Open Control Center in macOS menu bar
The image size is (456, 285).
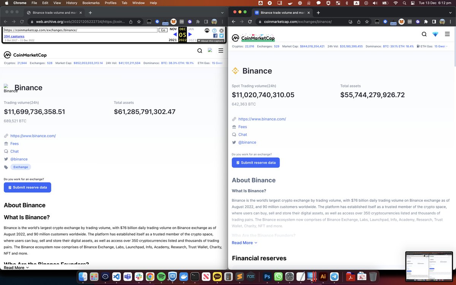[x=413, y=3]
